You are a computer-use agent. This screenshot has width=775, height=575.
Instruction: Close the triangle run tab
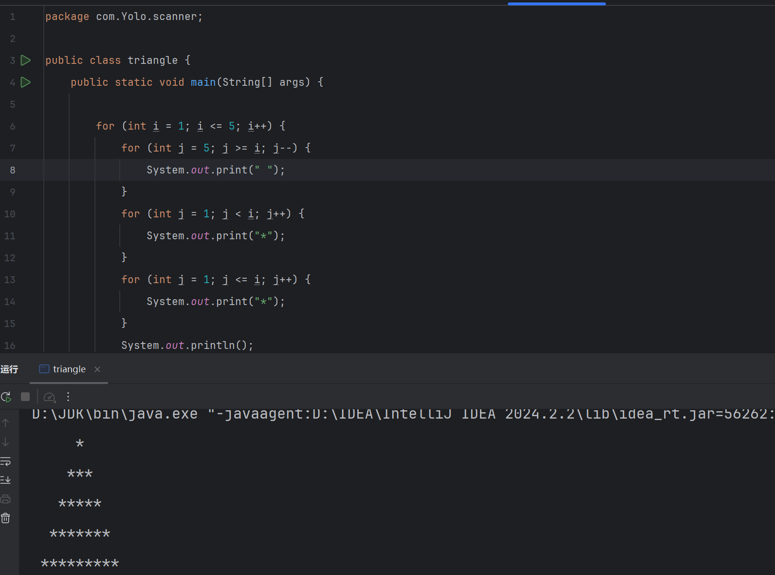pyautogui.click(x=97, y=369)
